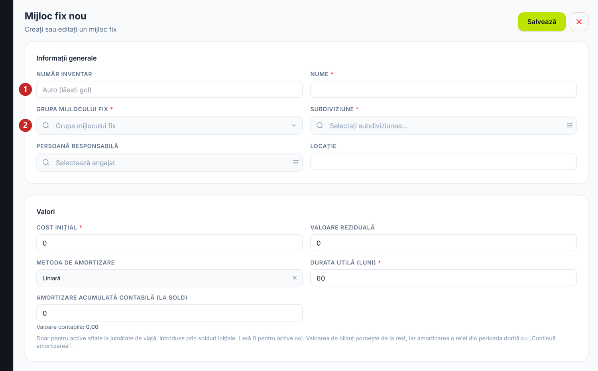Viewport: 598px width, 371px height.
Task: Open the Subdiviziune selector field
Action: [443, 126]
